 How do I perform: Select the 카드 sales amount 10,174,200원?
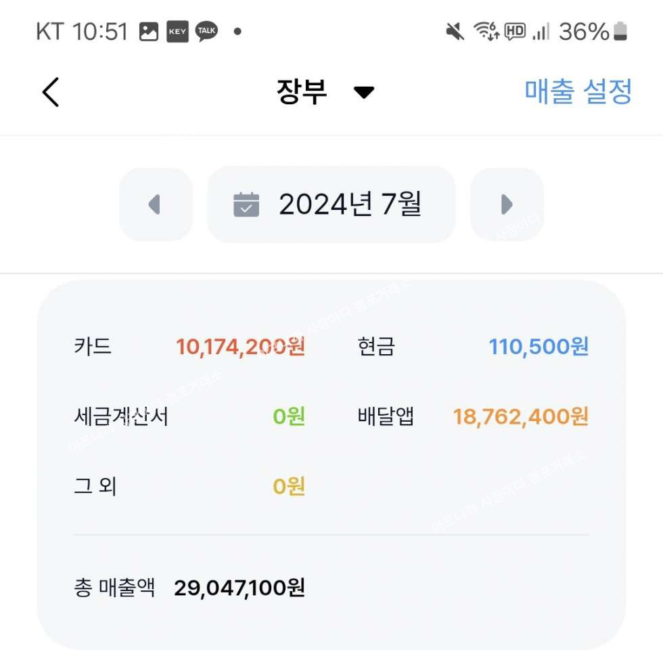coord(241,347)
